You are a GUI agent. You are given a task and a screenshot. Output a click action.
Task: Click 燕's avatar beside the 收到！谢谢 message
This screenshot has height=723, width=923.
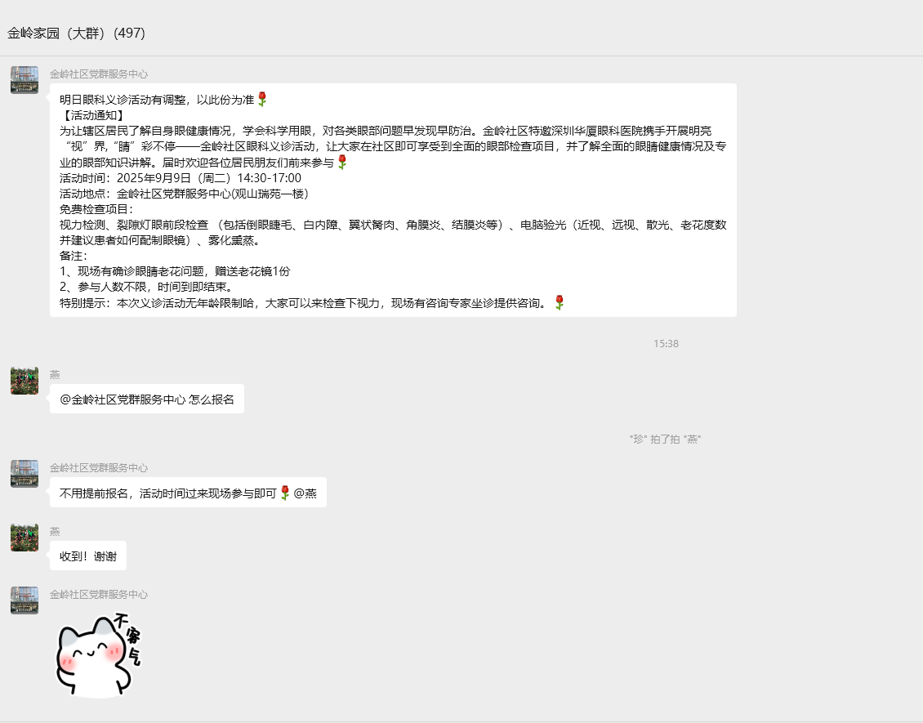pos(25,538)
